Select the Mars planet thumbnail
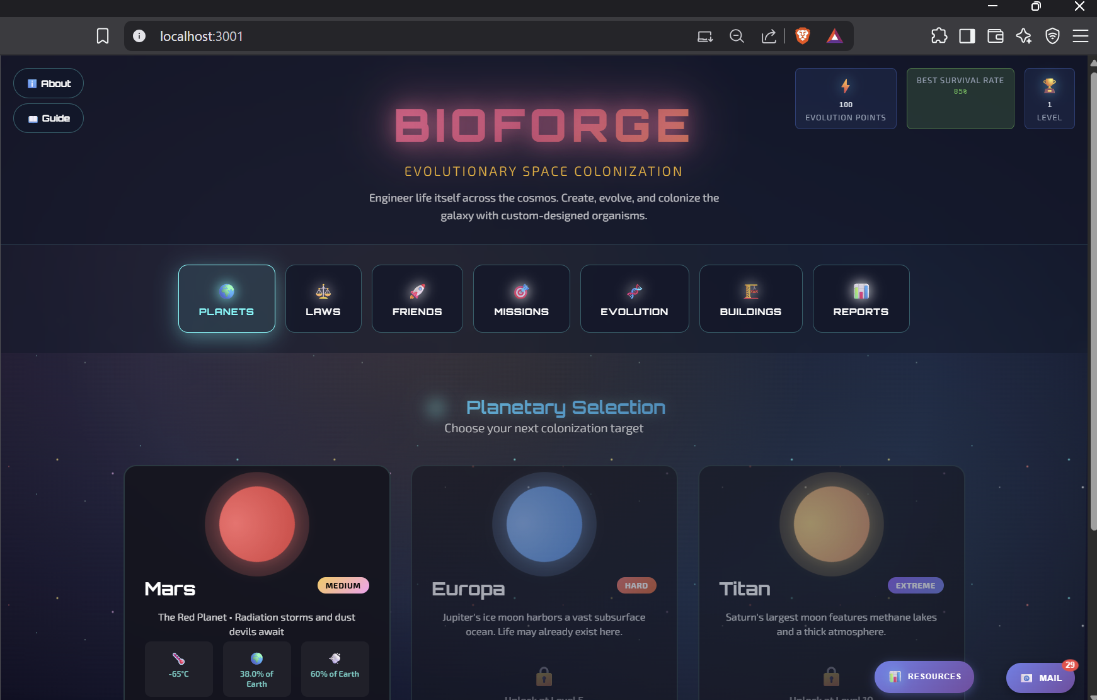1097x700 pixels. point(256,524)
